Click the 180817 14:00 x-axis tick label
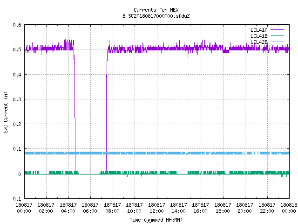The image size is (298, 224). 178,208
